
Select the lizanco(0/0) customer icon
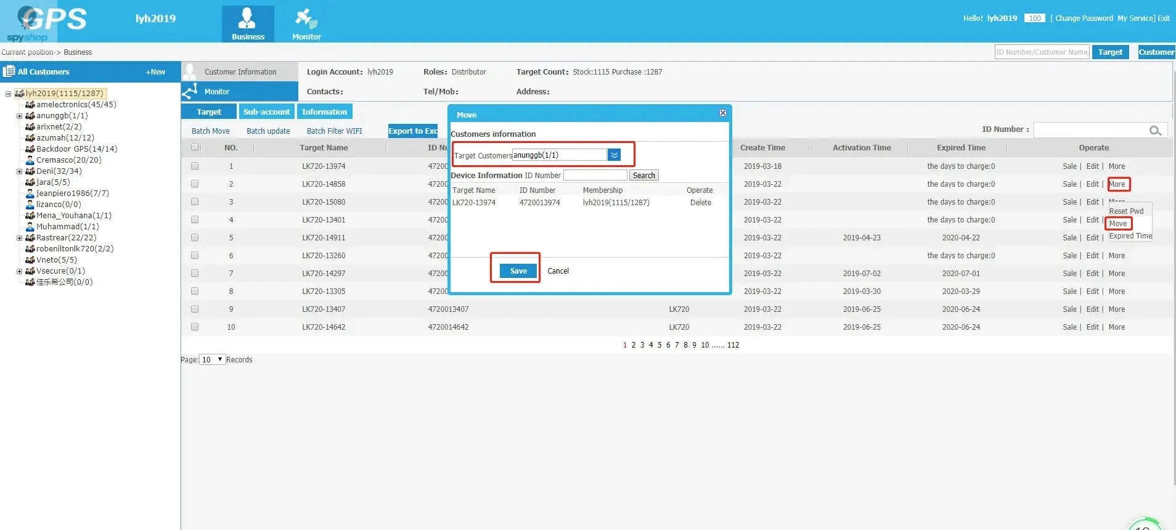[30, 205]
